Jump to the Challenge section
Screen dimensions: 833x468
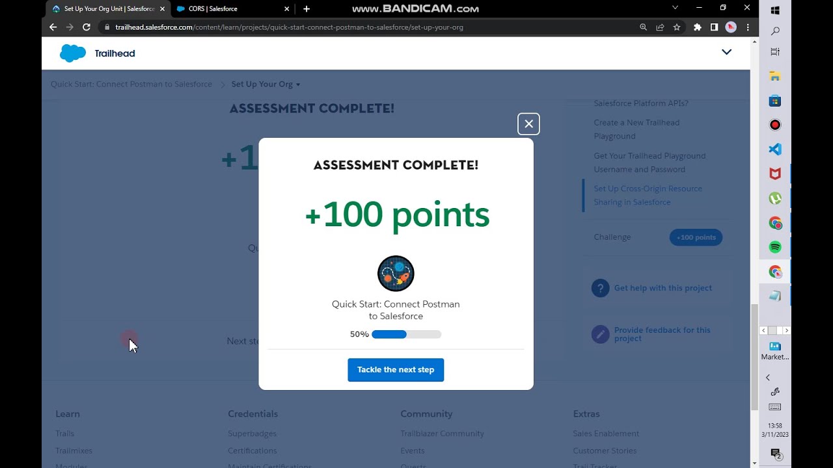click(x=612, y=237)
